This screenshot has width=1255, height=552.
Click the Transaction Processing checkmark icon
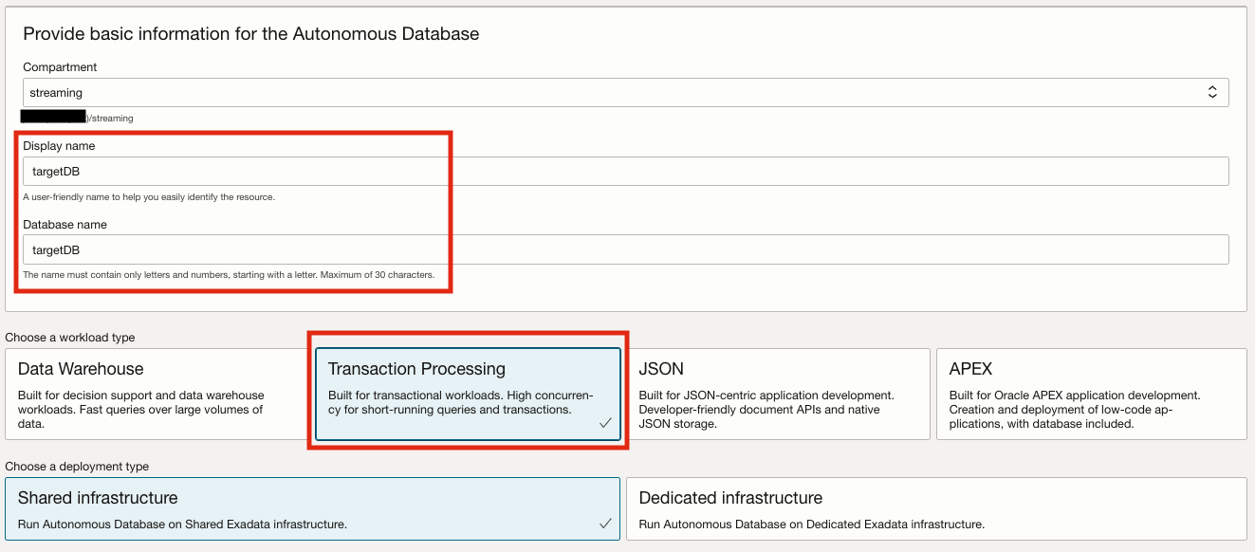click(x=605, y=423)
